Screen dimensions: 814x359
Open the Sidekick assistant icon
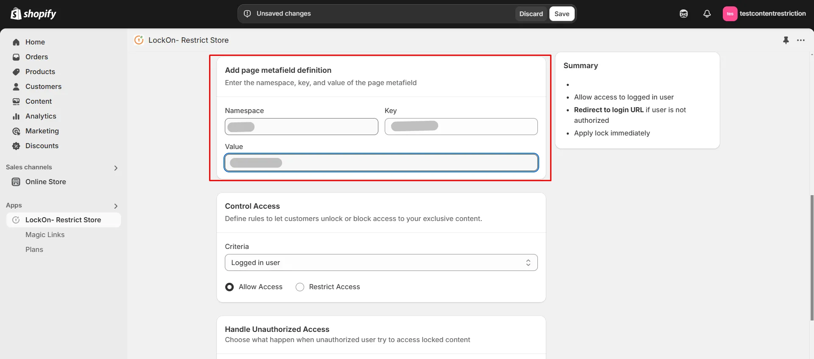click(x=684, y=14)
